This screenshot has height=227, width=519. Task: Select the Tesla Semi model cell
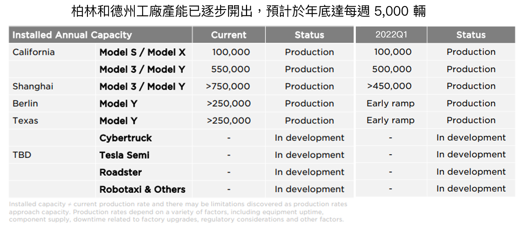point(124,155)
